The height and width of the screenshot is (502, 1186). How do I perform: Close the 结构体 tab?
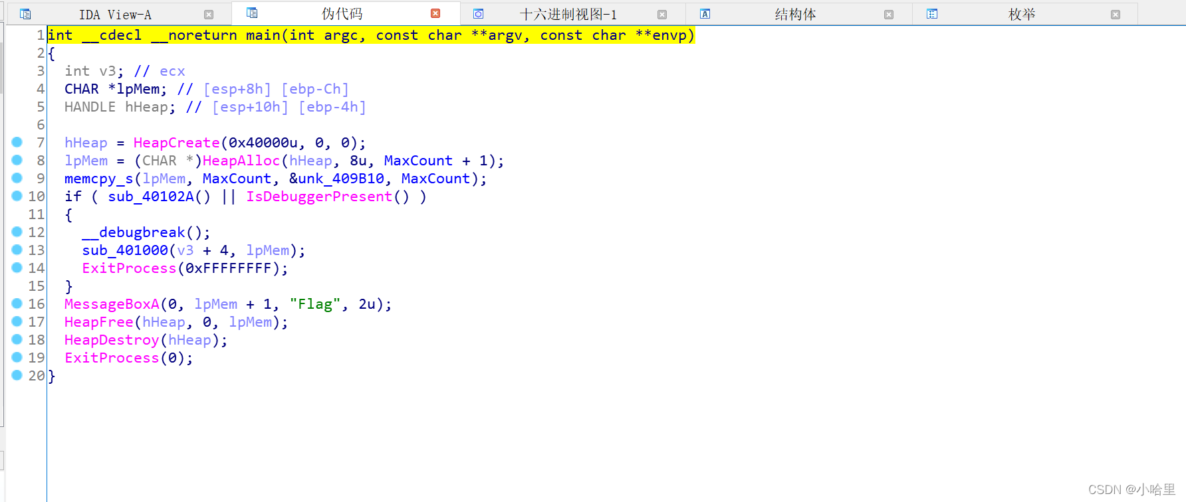[x=889, y=15]
